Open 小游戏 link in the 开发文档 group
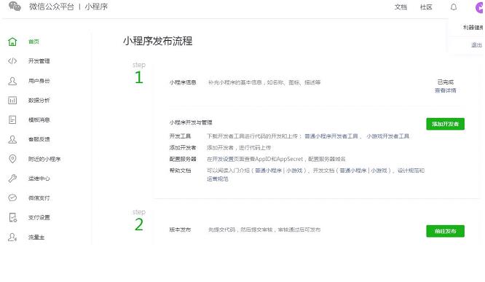The width and height of the screenshot is (485, 282). 379,171
